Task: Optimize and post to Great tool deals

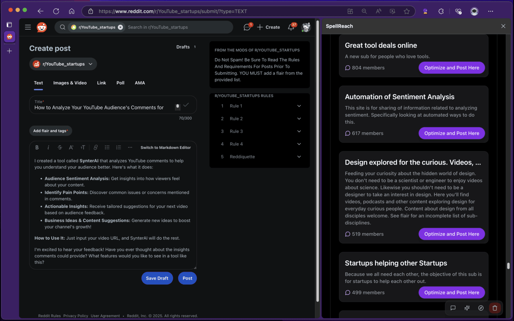Action: tap(452, 67)
